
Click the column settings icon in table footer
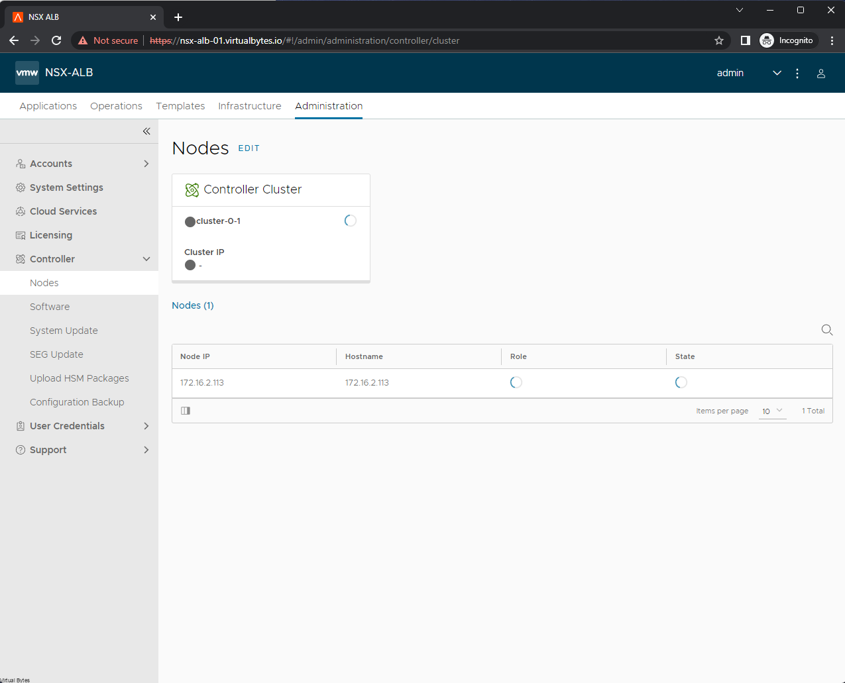pos(185,410)
